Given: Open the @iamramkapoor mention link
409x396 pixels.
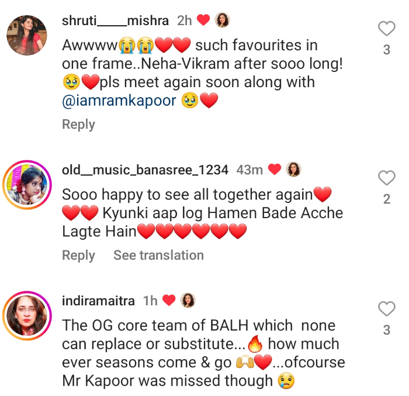Looking at the screenshot, I should click(x=119, y=101).
